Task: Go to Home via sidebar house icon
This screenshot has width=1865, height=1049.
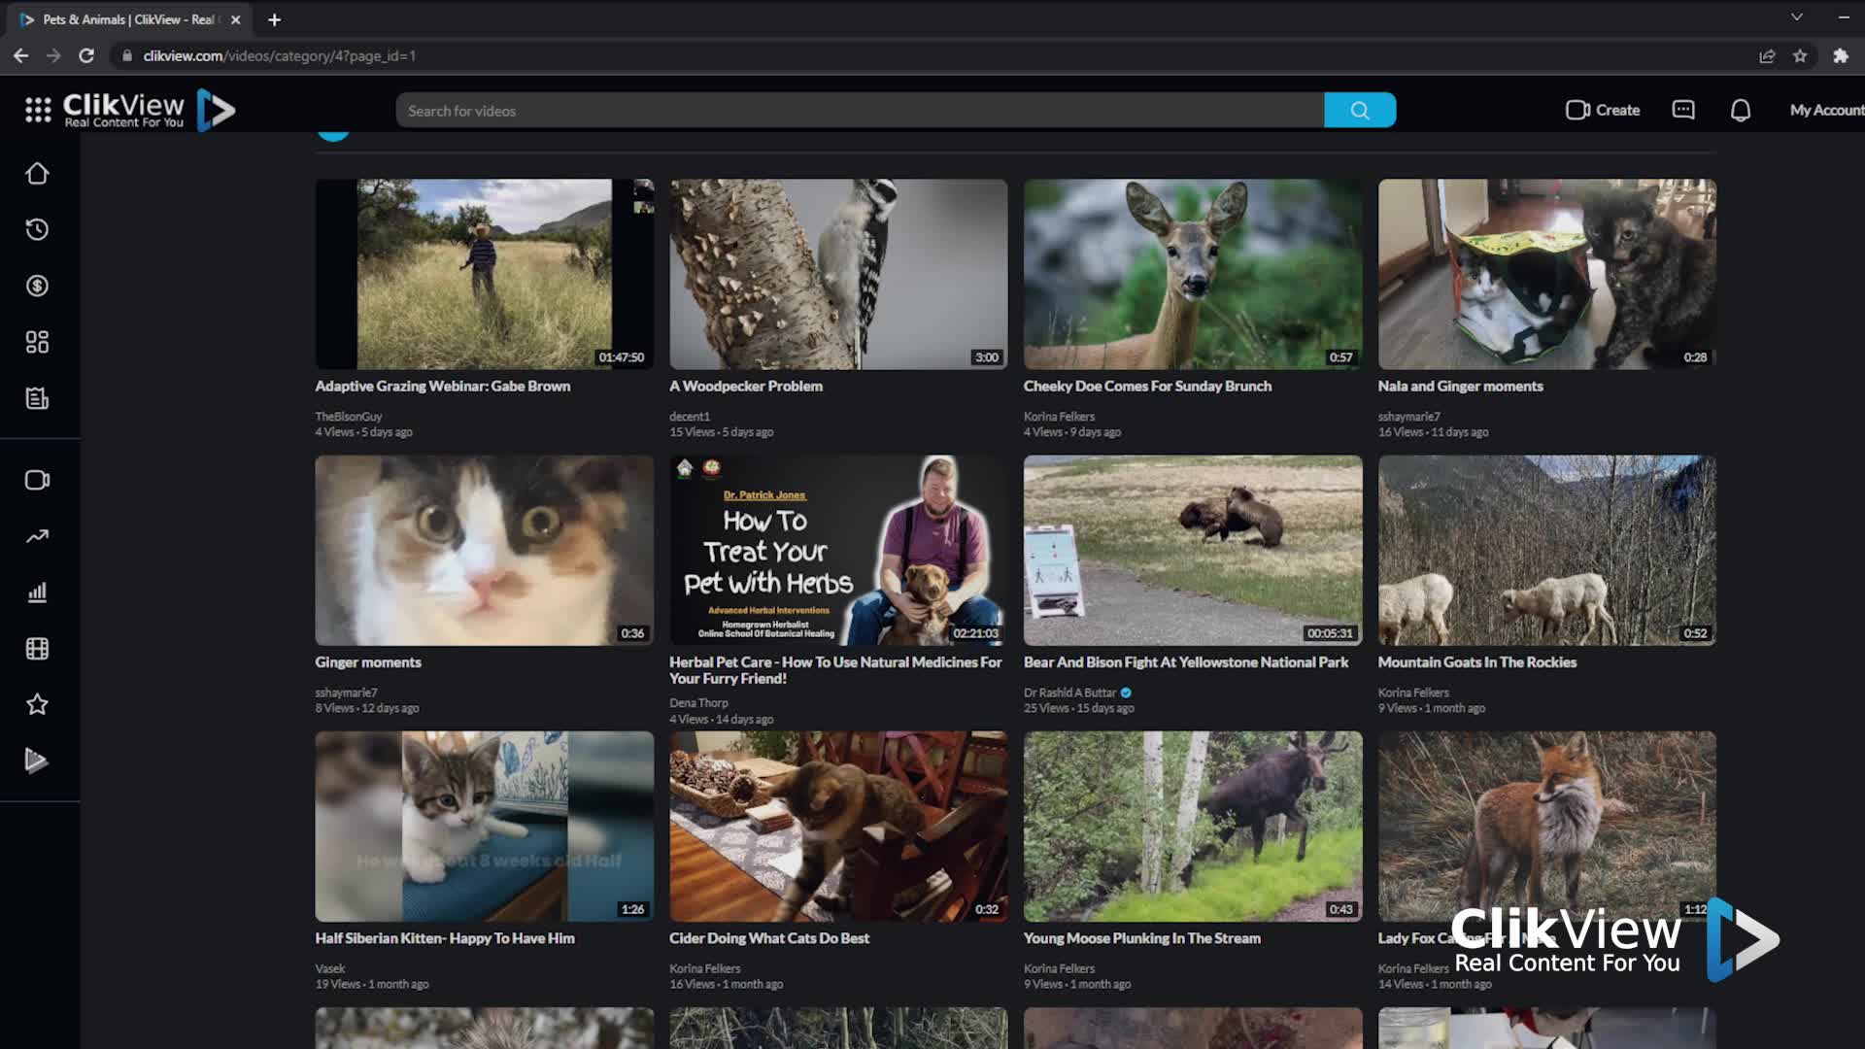Action: 37,174
